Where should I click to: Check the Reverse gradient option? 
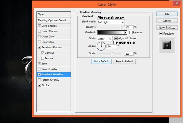[x=131, y=32]
